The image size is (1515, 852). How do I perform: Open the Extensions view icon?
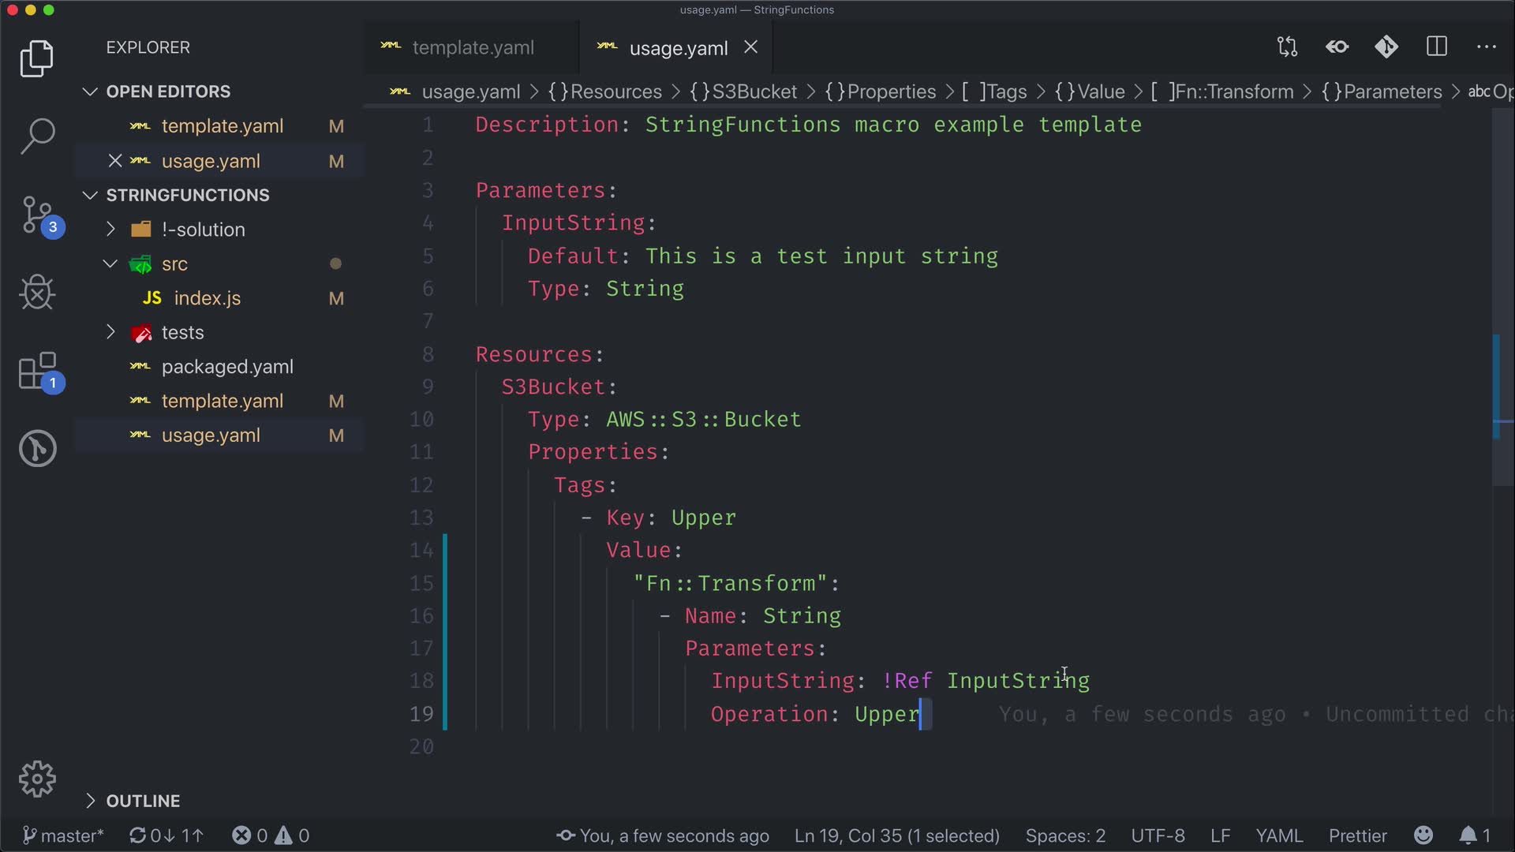(x=37, y=371)
